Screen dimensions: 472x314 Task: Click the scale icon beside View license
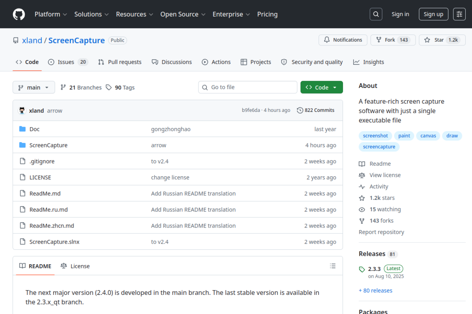tap(362, 175)
